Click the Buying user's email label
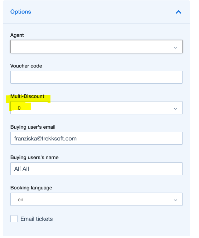 pyautogui.click(x=33, y=127)
